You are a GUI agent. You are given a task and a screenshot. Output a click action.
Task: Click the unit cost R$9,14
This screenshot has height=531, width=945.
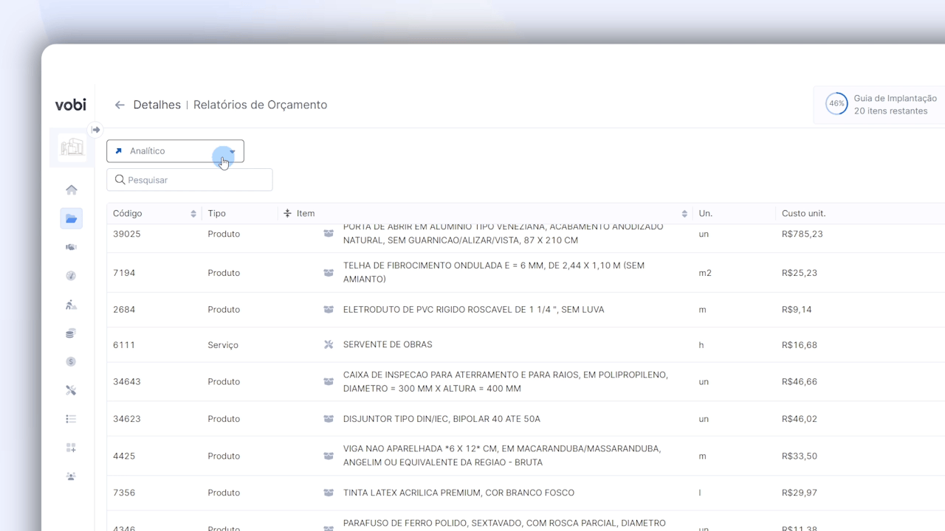tap(797, 310)
